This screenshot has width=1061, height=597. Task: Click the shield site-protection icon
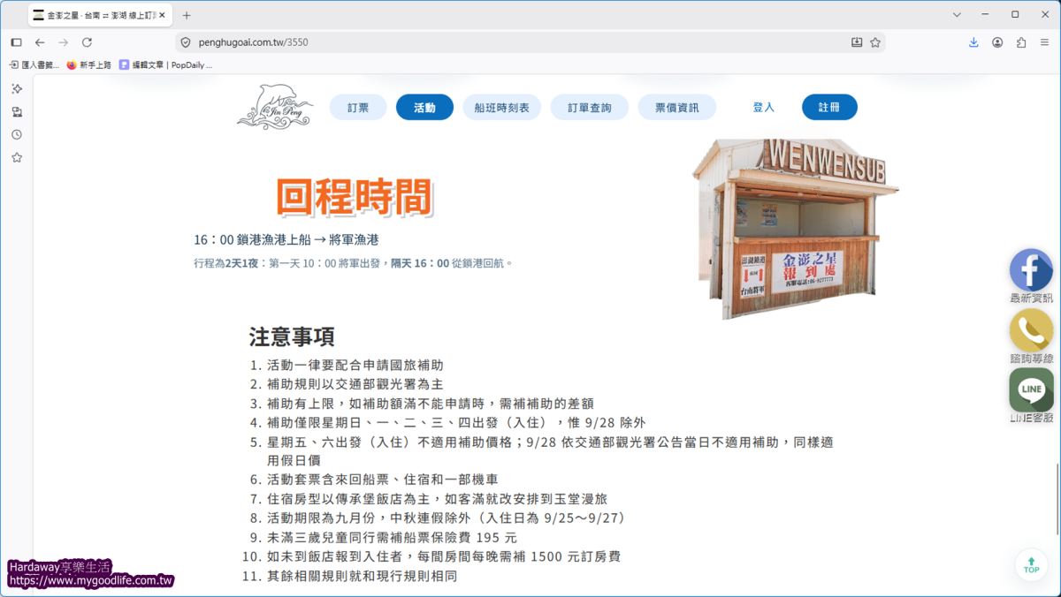point(185,42)
